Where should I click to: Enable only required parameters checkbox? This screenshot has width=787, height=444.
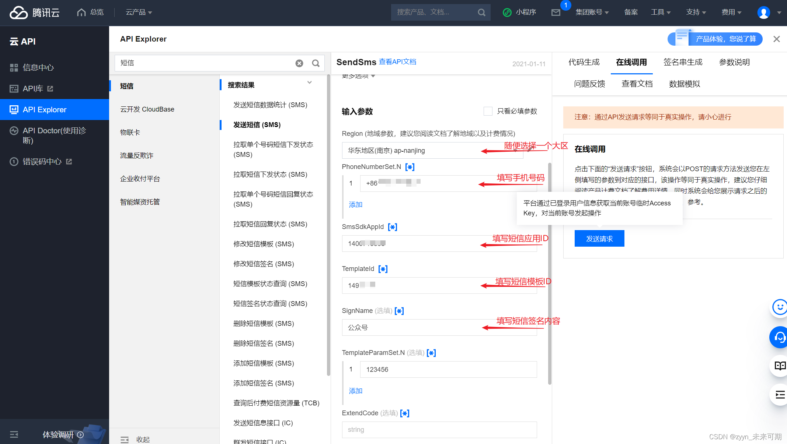coord(488,111)
